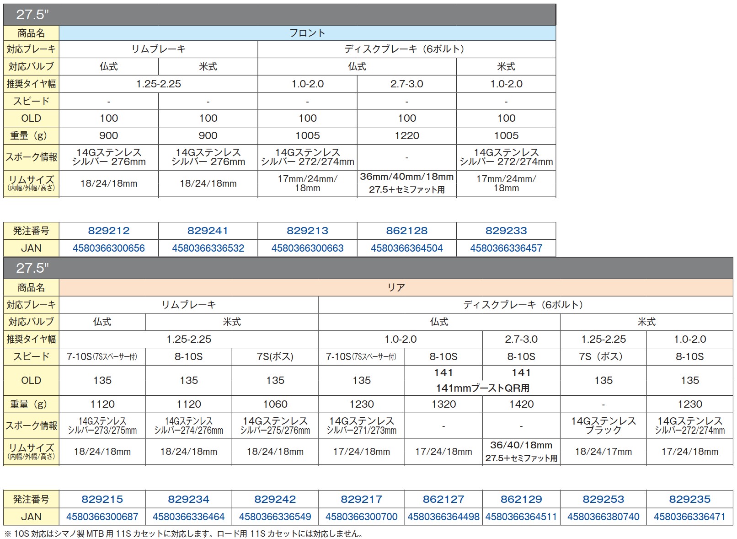This screenshot has height=539, width=737.
Task: Click JAN code 4580366300656
Action: coord(108,248)
